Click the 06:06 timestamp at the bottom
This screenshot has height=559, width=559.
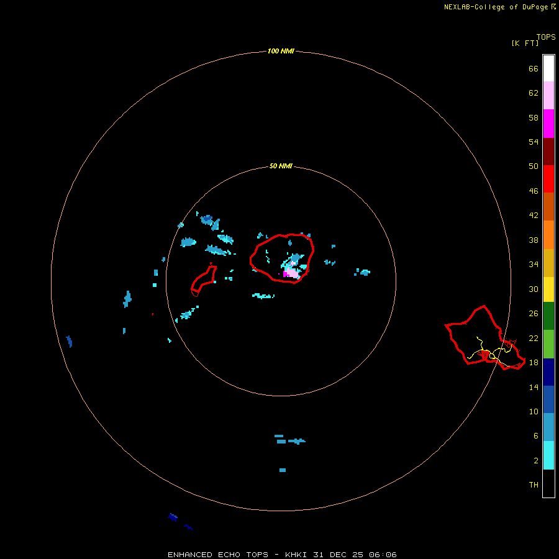[383, 555]
